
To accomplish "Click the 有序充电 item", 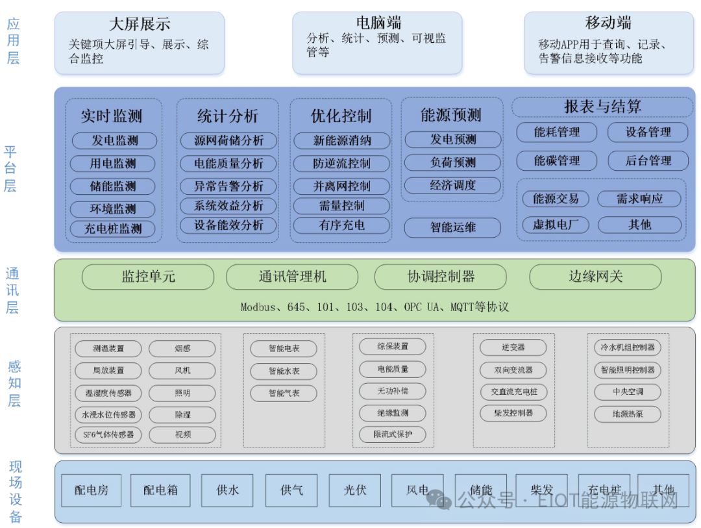I will pos(341,225).
